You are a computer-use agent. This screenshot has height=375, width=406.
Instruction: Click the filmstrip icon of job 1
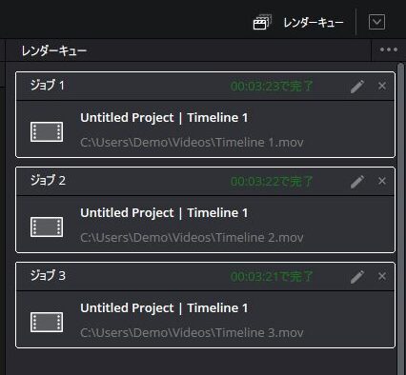(x=47, y=131)
